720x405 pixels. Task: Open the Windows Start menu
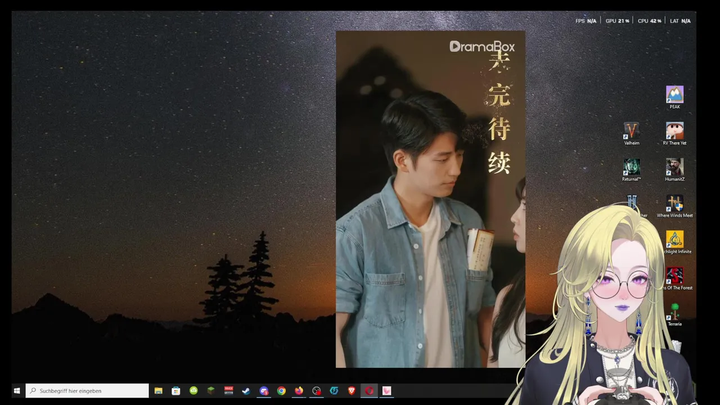(x=17, y=390)
